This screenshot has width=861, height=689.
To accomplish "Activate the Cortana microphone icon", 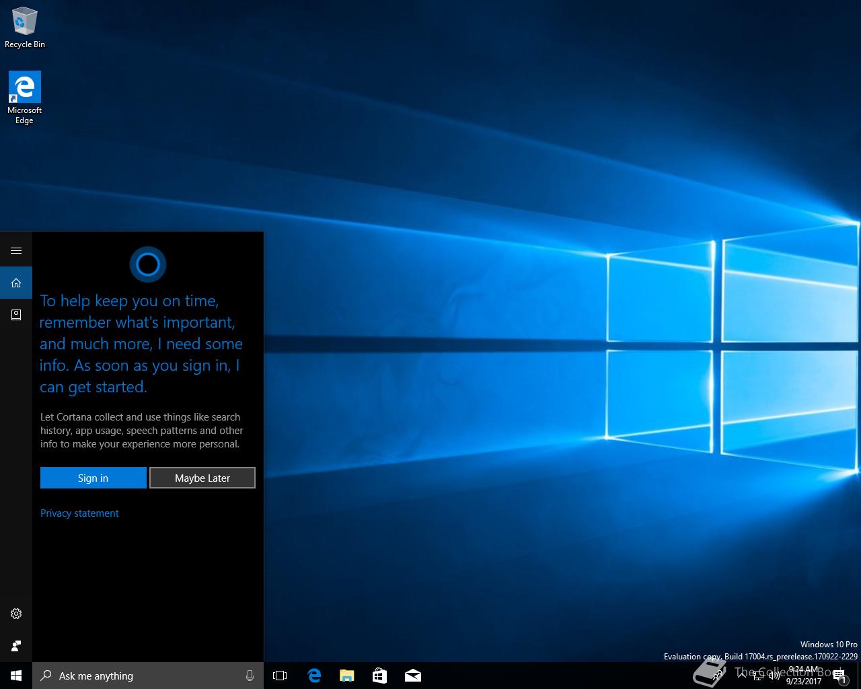I will click(250, 676).
